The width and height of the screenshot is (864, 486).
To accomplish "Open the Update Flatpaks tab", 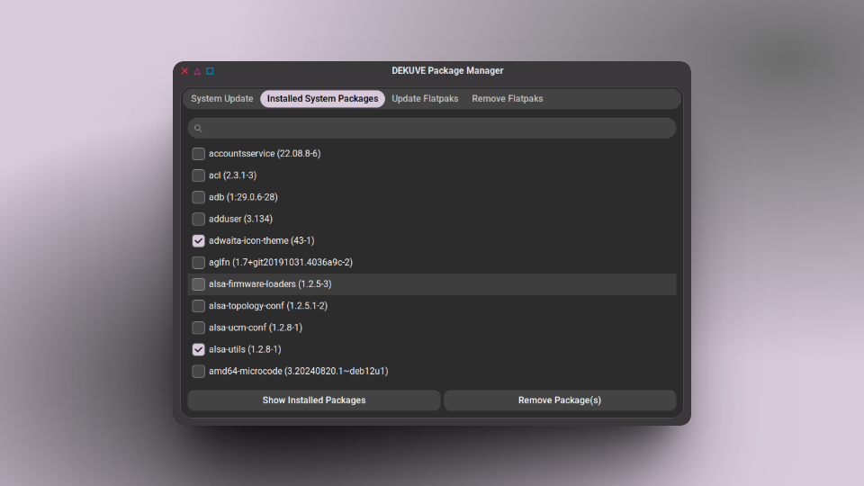I will point(425,99).
